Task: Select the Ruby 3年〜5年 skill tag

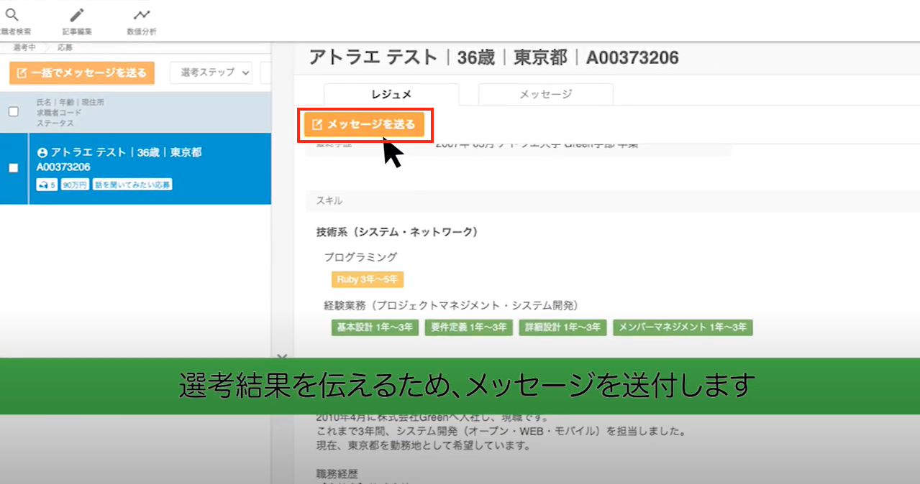Action: [x=368, y=279]
